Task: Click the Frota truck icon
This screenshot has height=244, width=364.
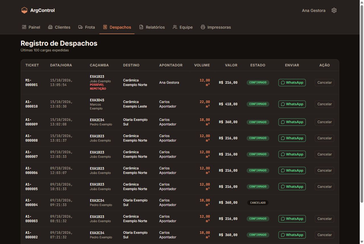Action: coord(80,27)
